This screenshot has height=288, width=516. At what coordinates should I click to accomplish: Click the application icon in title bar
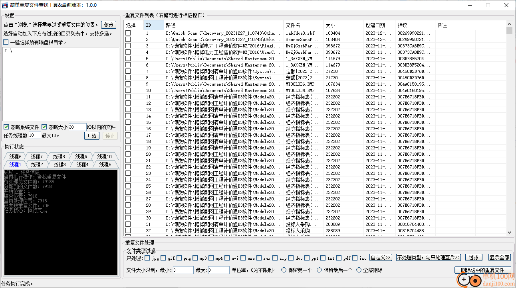click(x=5, y=5)
